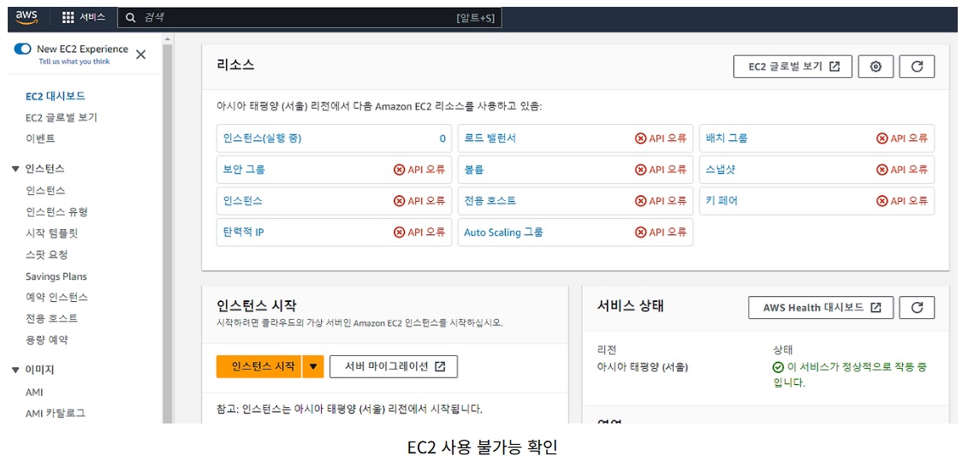Click API 오류 icon beside 볼륨

point(640,169)
